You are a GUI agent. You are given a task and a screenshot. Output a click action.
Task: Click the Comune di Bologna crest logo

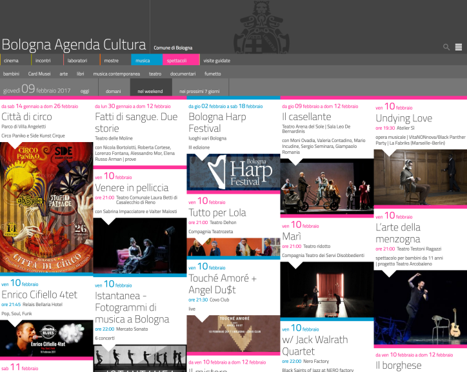[257, 26]
